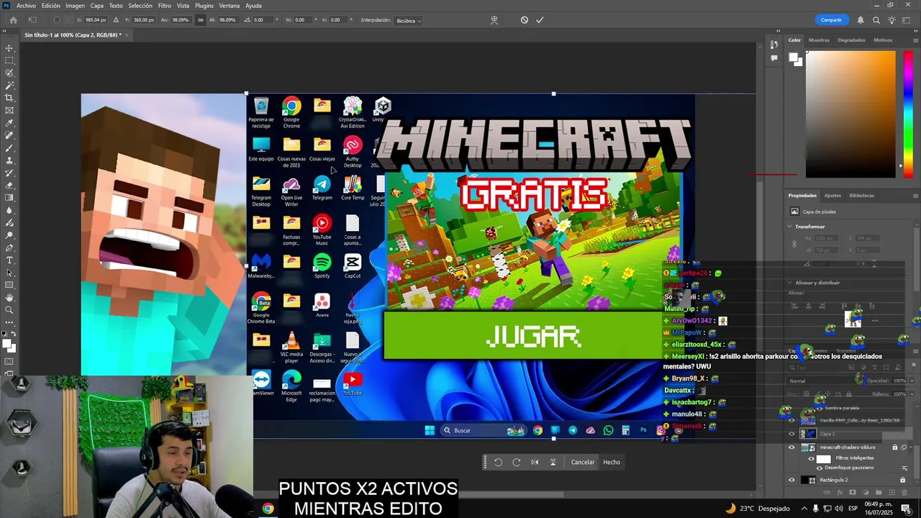
Task: Select the Horizontal Type tool
Action: click(9, 260)
